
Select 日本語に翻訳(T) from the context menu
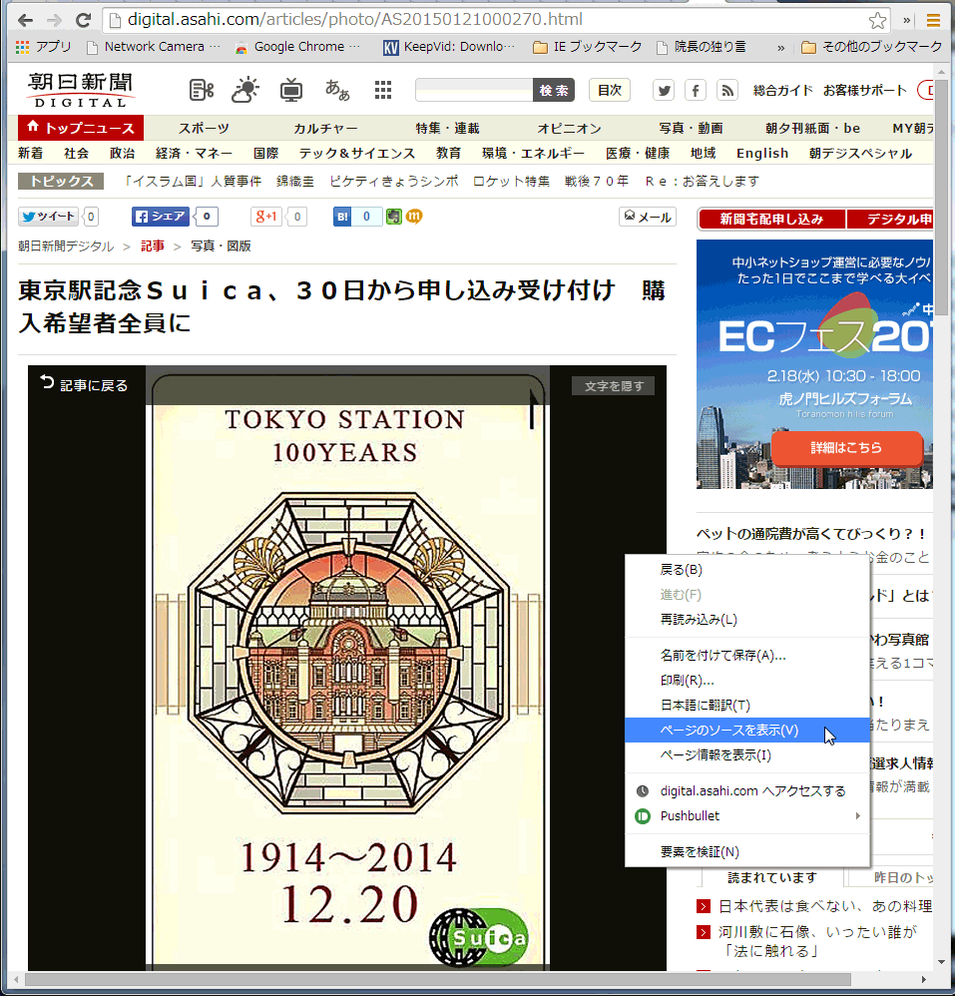[747, 705]
